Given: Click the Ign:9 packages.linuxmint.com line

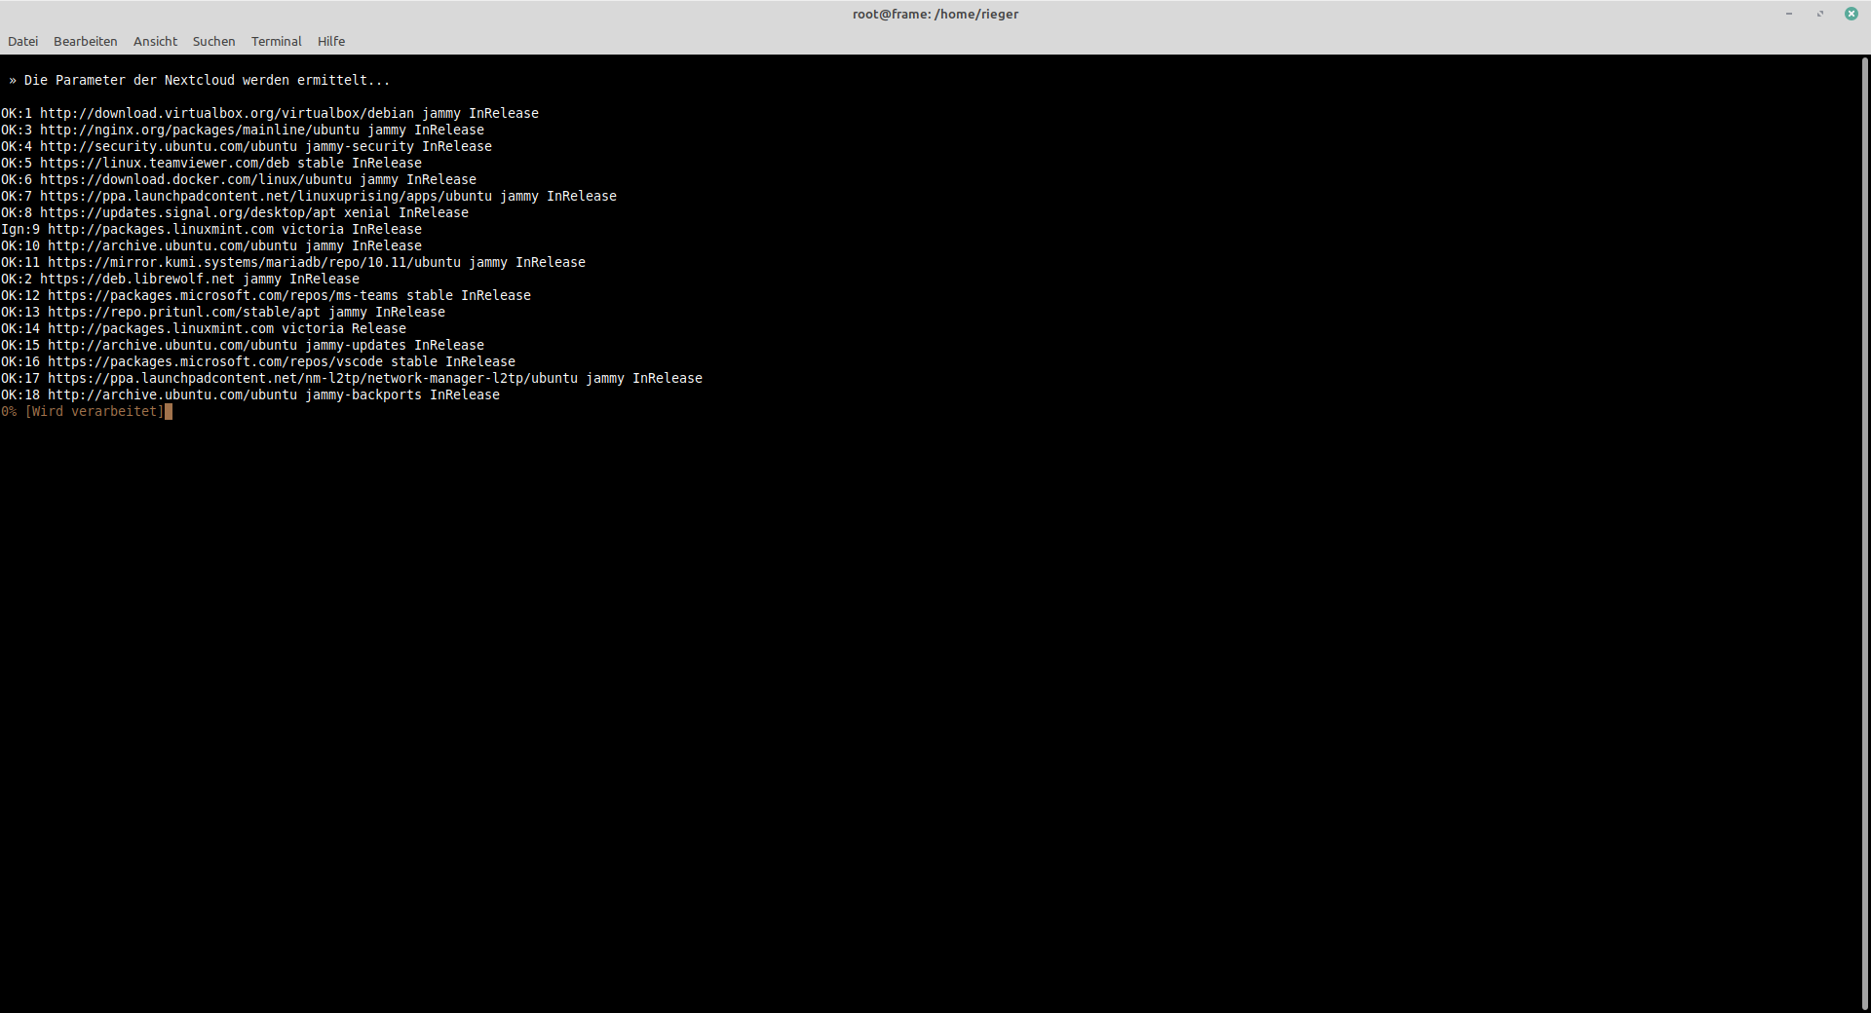Looking at the screenshot, I should click(211, 229).
